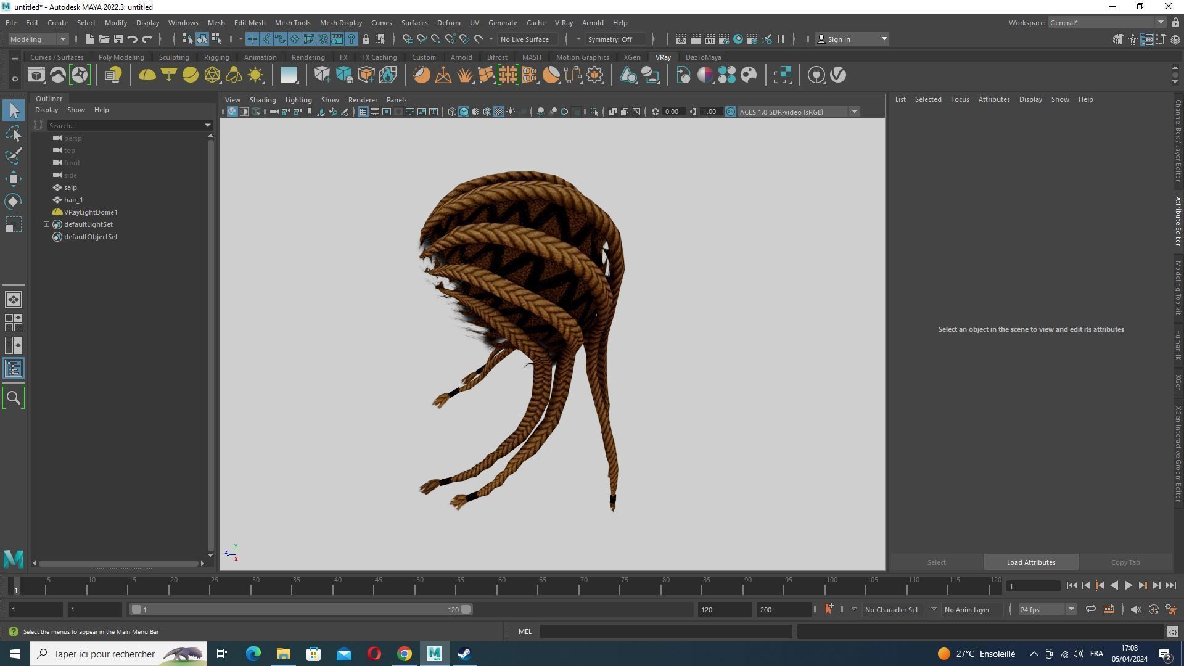Viewport: 1184px width, 666px height.
Task: Click play forwards button
Action: [x=1128, y=586]
